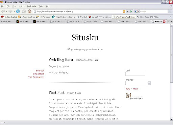Click the orange RSS feed icon in address bar
Image resolution: width=173 pixels, height=125 pixels.
(124, 12)
